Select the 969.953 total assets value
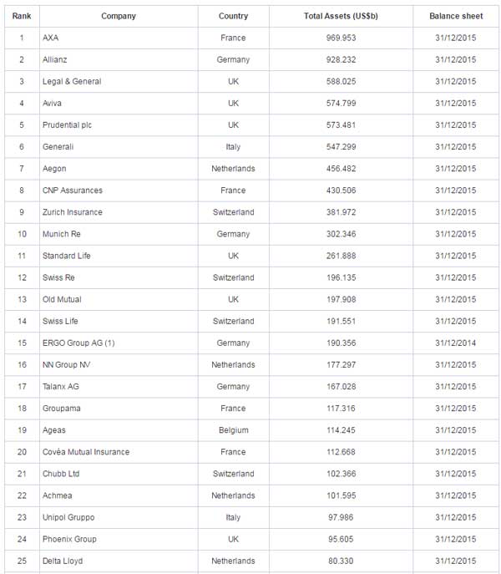This screenshot has width=501, height=574. 341,38
